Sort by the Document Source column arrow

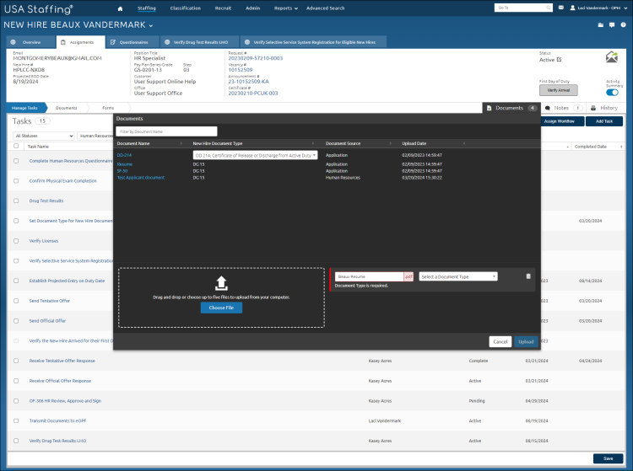pyautogui.click(x=391, y=143)
